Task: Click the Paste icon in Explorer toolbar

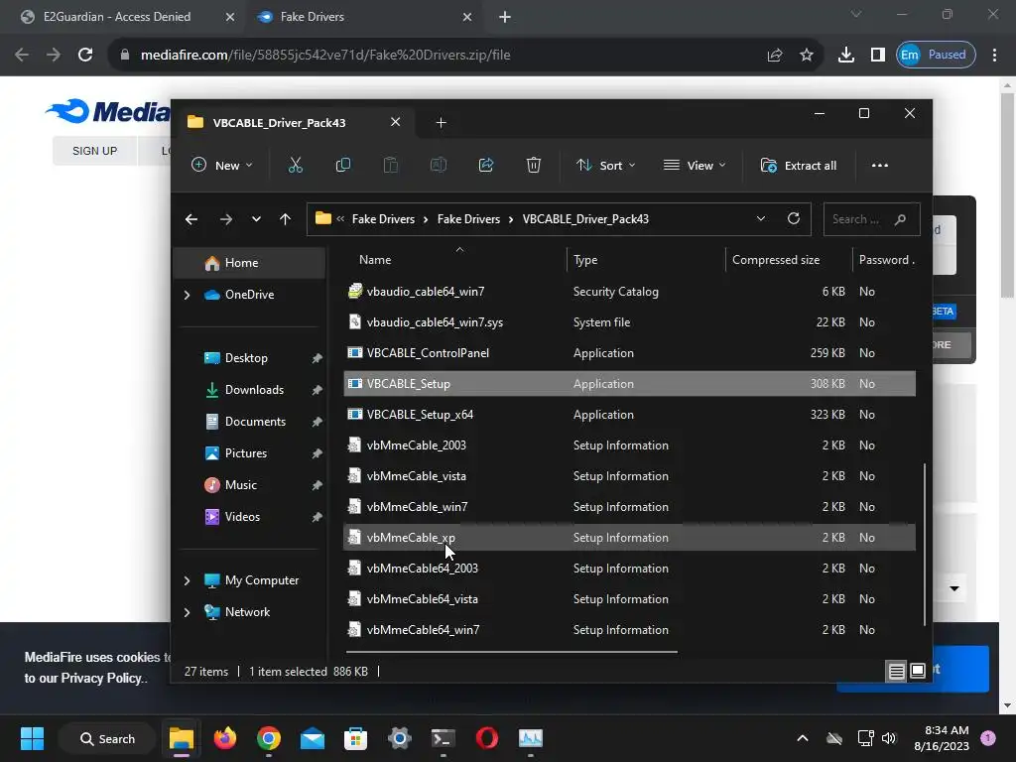Action: pyautogui.click(x=391, y=166)
